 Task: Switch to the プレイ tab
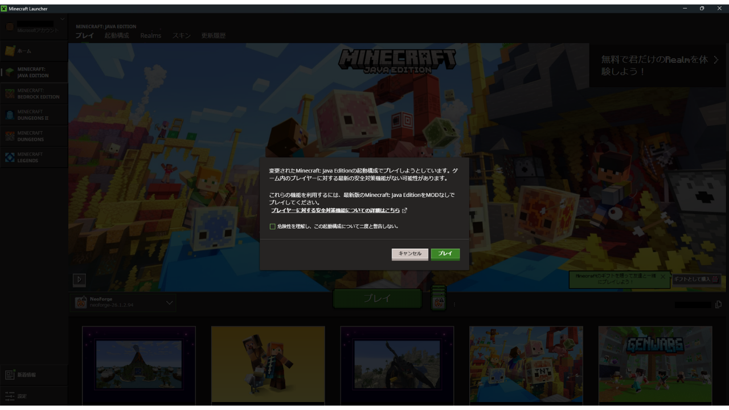[84, 36]
